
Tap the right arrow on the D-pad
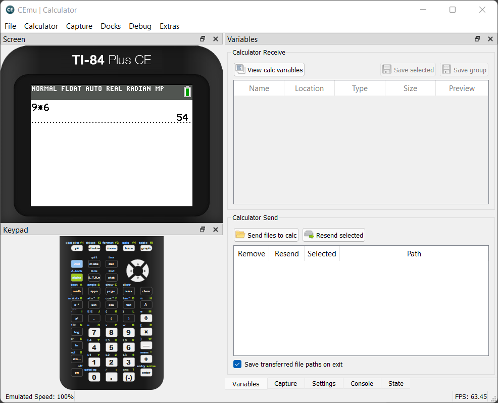[x=145, y=271]
